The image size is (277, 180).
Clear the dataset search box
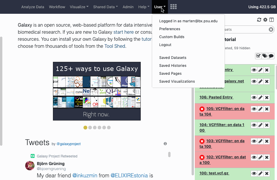tap(271, 29)
